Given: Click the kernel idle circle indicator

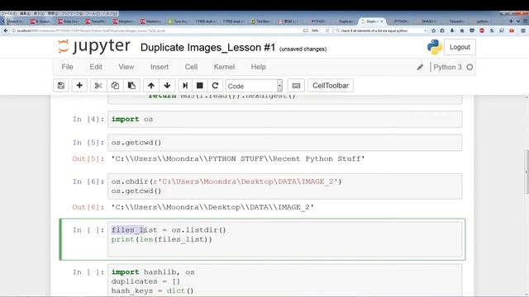Looking at the screenshot, I should click(469, 67).
